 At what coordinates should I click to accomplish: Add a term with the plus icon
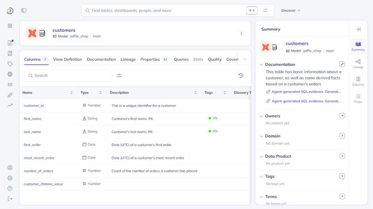coord(342,197)
